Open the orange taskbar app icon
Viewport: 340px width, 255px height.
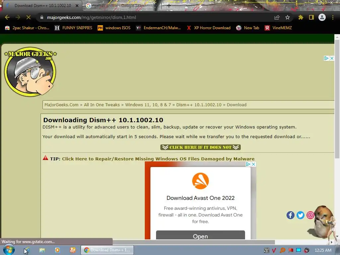pyautogui.click(x=73, y=250)
